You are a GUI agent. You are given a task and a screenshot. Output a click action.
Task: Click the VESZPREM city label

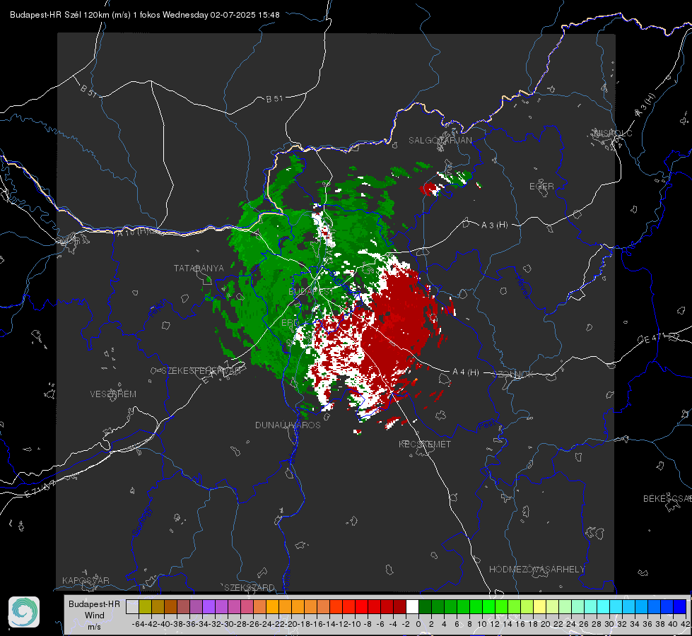(x=113, y=394)
